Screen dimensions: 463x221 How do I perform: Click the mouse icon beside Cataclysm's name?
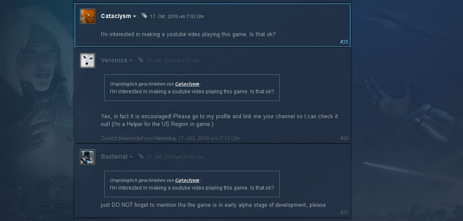(144, 15)
